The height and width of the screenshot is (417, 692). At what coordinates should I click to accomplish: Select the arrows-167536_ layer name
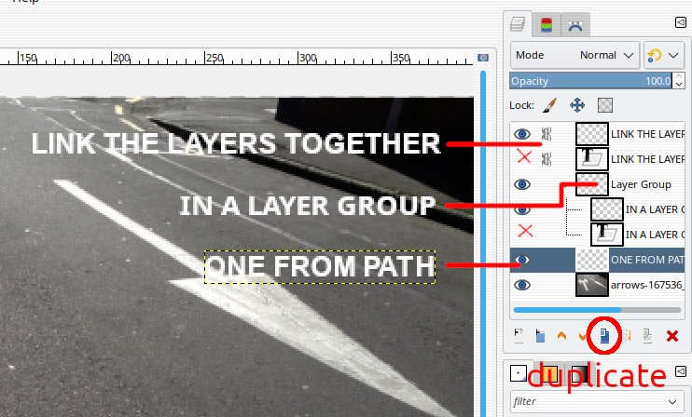click(647, 285)
